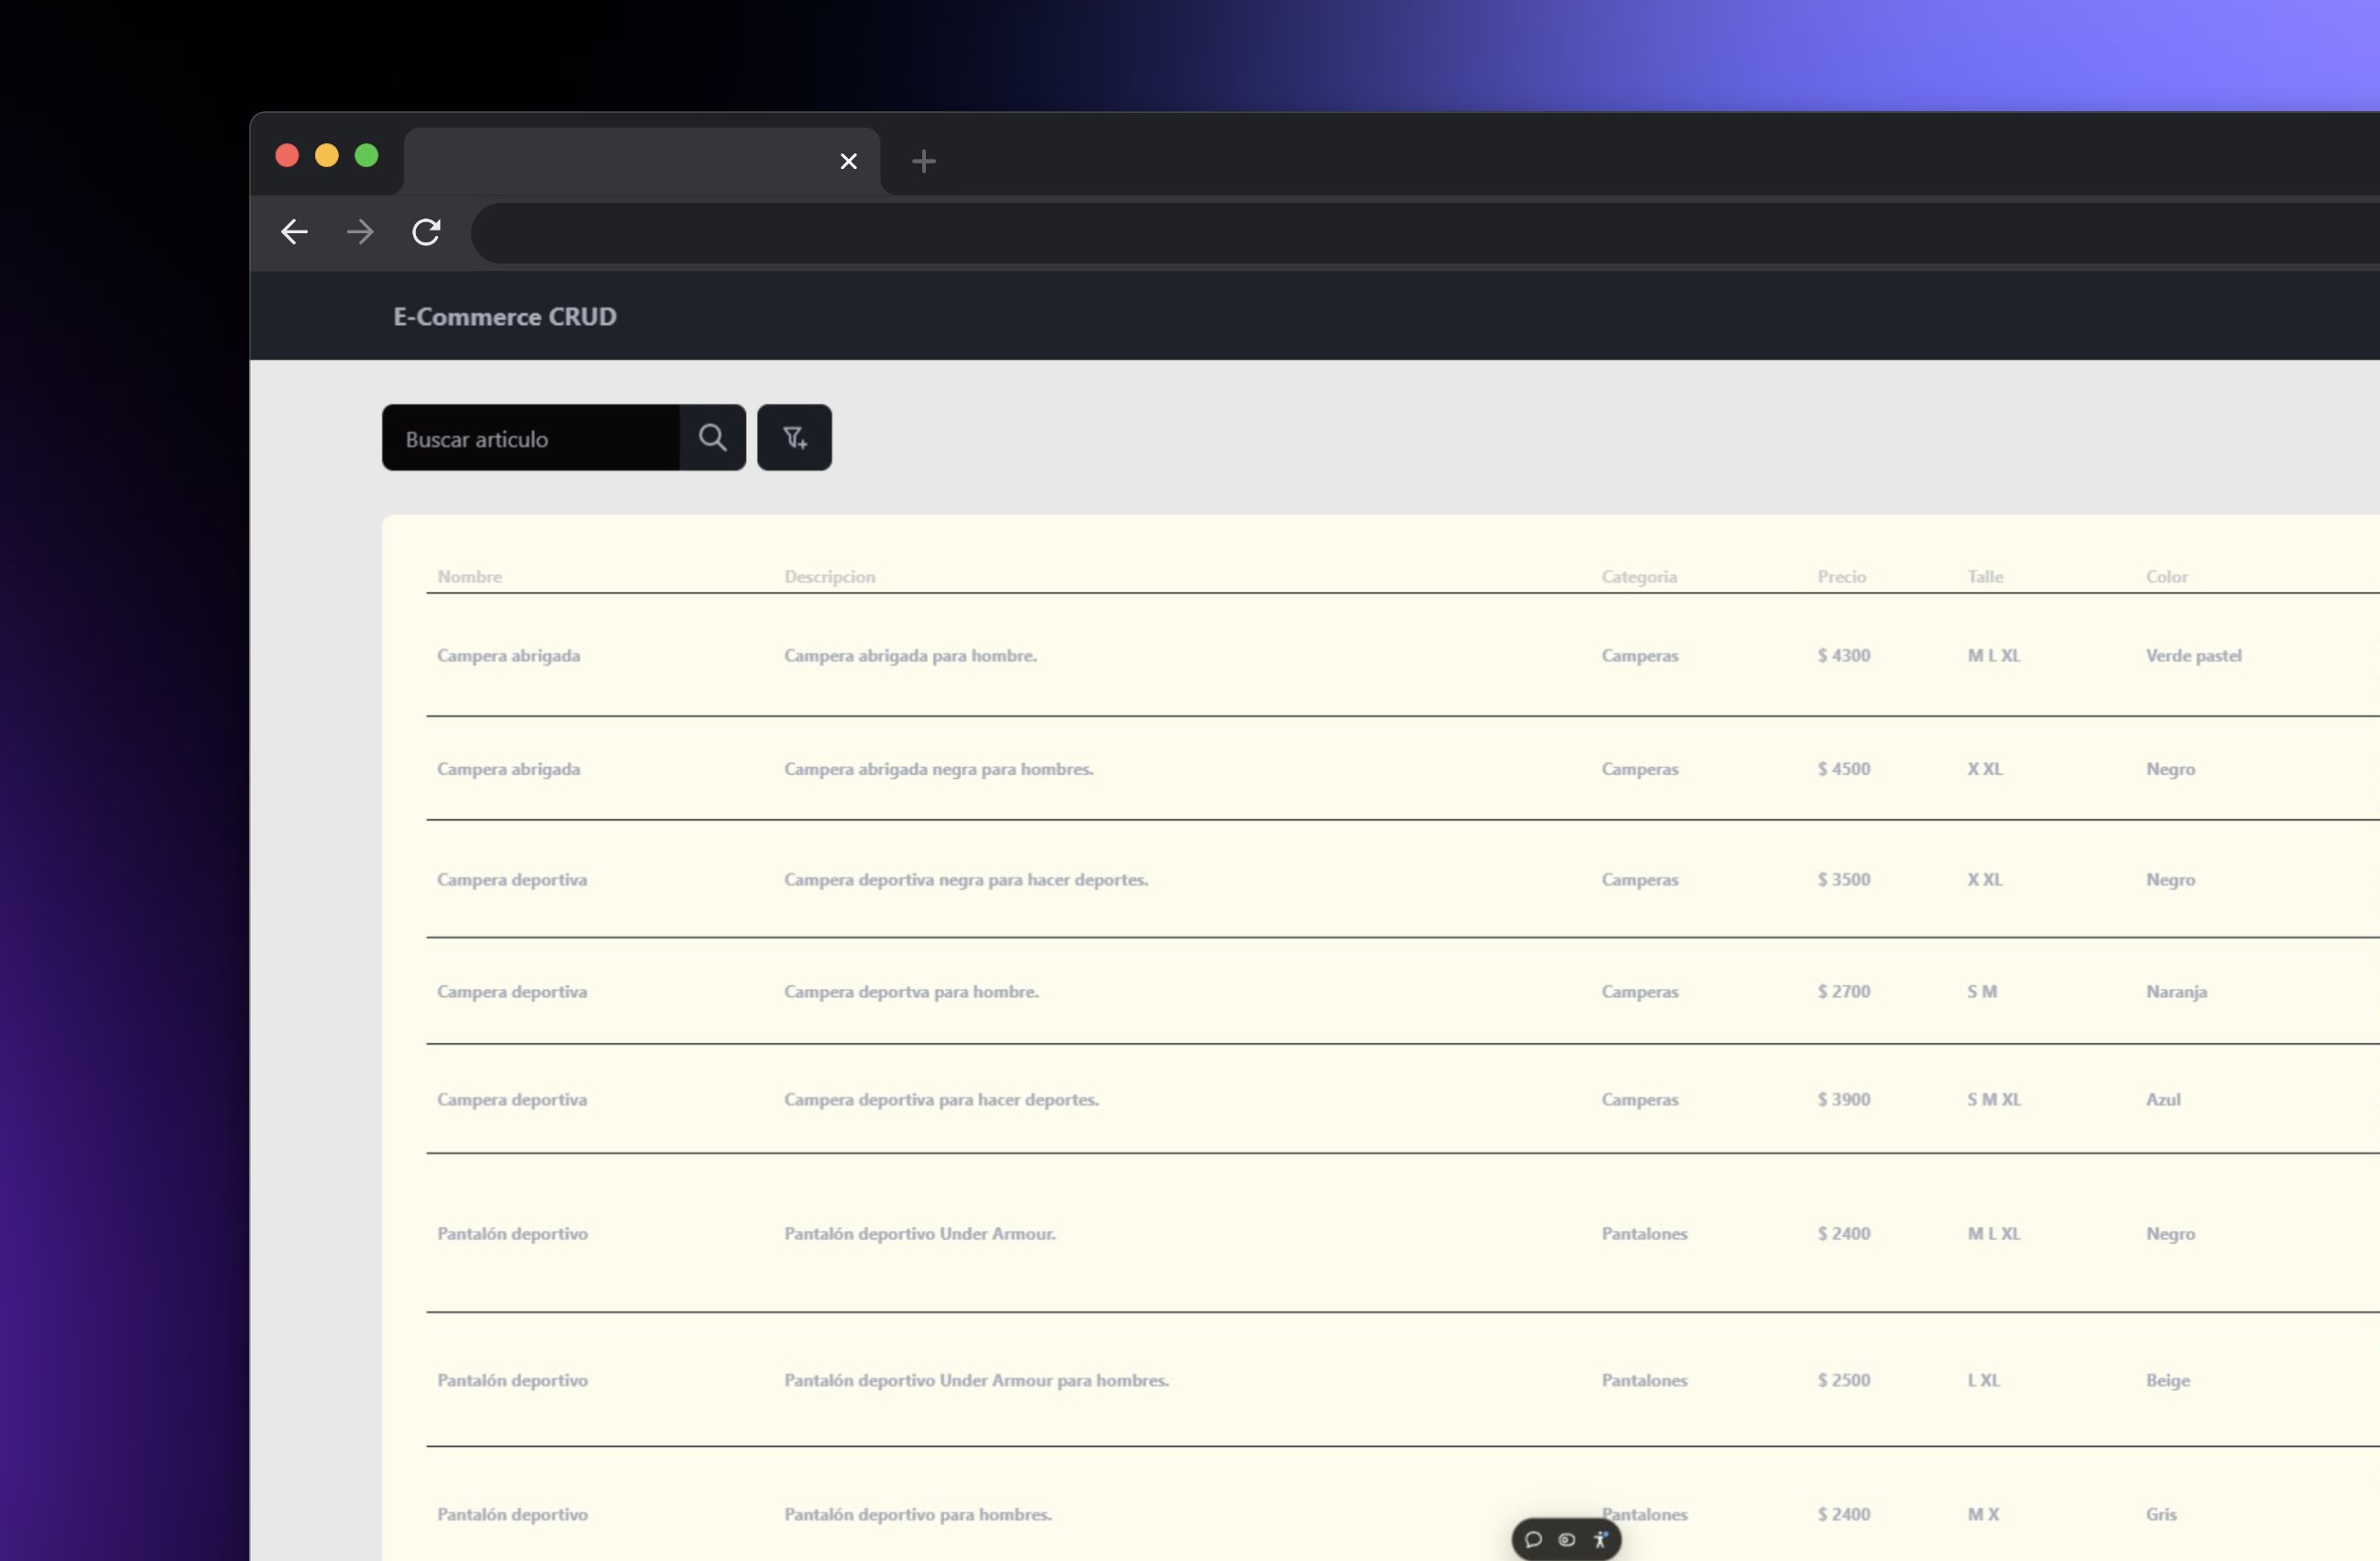2380x1561 pixels.
Task: Open a new browser tab
Action: point(923,161)
